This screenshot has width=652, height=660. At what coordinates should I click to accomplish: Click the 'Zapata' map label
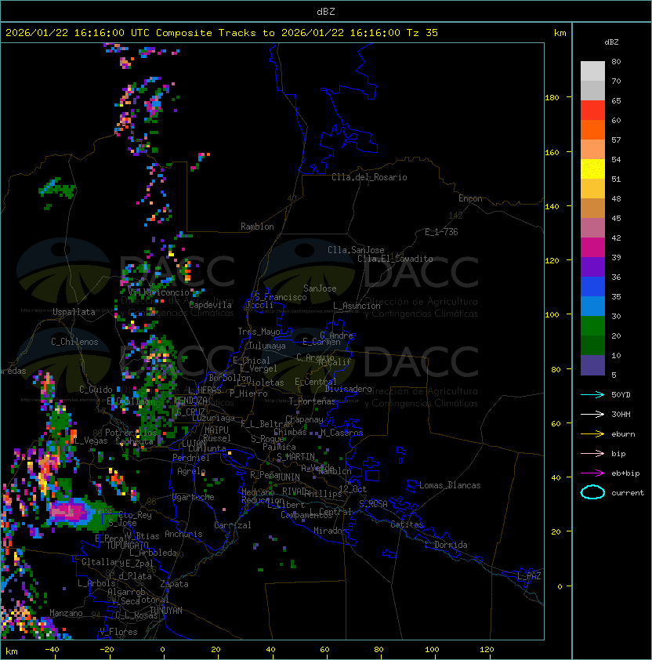(174, 584)
